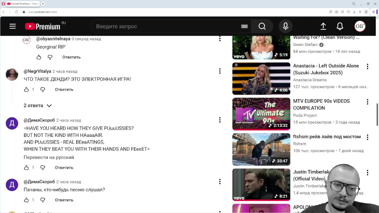Viewport: 379px width, 213px height.
Task: Open menu for Justin Timberlake video
Action: 367,172
